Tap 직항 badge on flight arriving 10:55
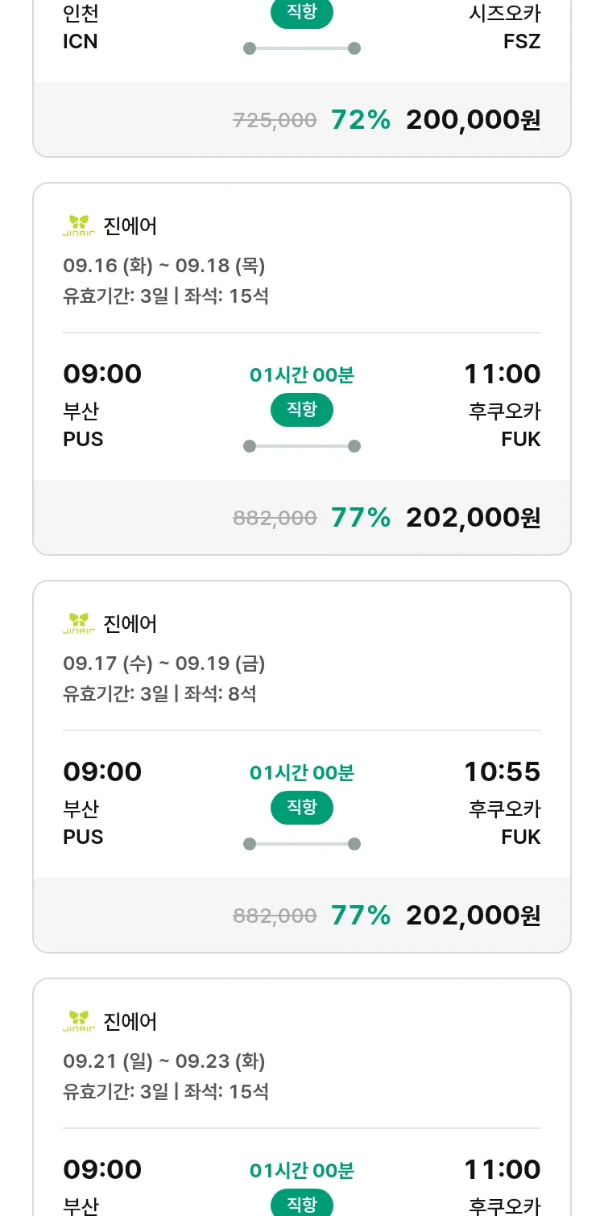Viewport: 604px width, 1216px height. point(302,808)
